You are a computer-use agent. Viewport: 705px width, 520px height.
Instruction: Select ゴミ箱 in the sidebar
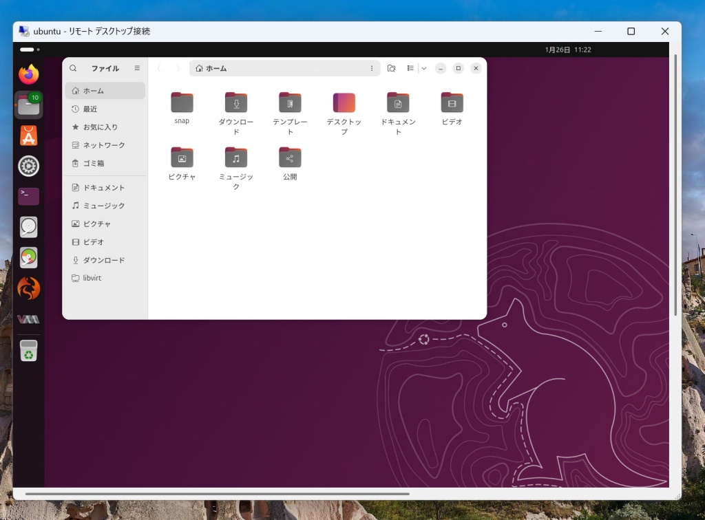(x=94, y=164)
